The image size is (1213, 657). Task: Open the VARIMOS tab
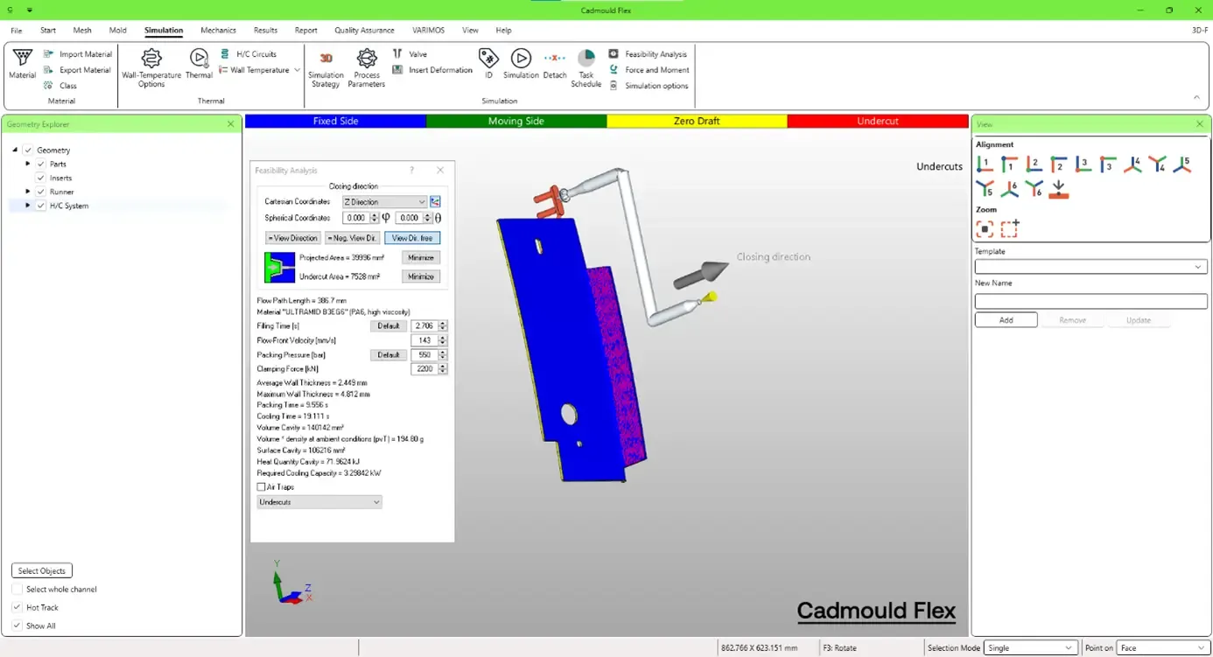[x=428, y=31]
